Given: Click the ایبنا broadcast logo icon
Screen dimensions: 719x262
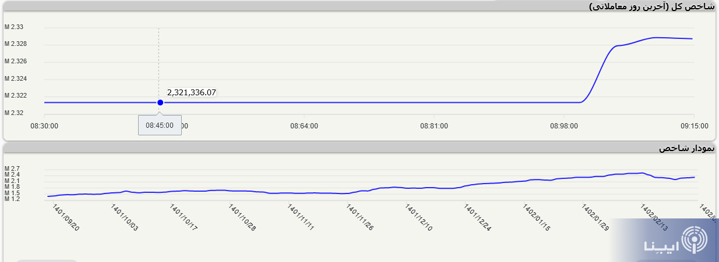Looking at the screenshot, I should pos(695,241).
